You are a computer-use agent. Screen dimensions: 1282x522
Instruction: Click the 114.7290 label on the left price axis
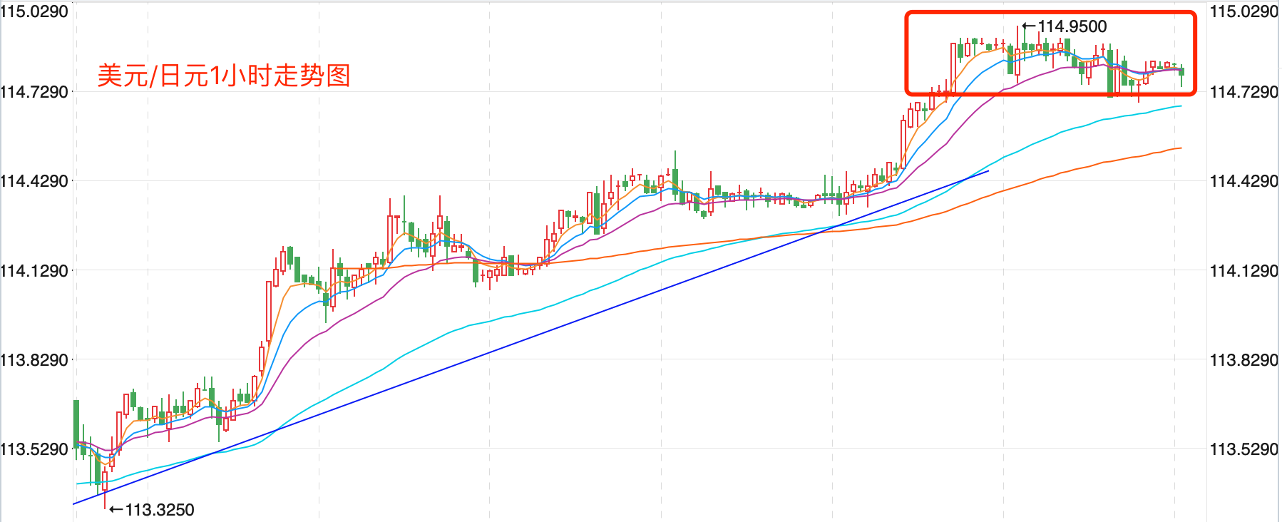34,92
